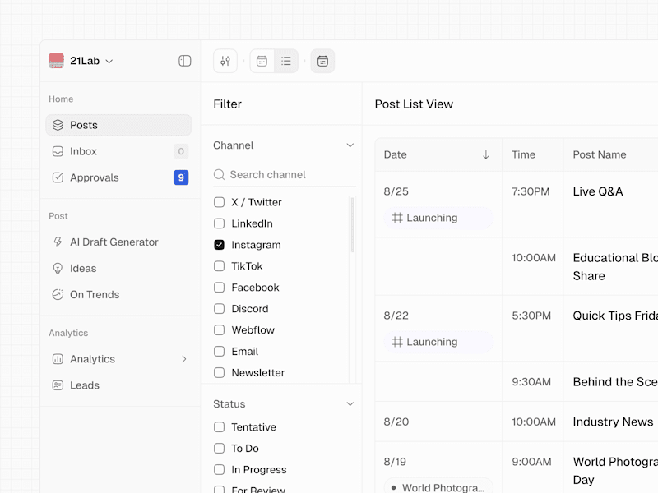Screen dimensions: 658x493
Task: Go to Approvals in sidebar
Action: point(94,177)
